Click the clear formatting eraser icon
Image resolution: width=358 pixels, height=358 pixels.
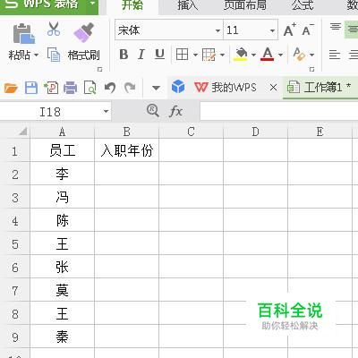click(x=299, y=55)
